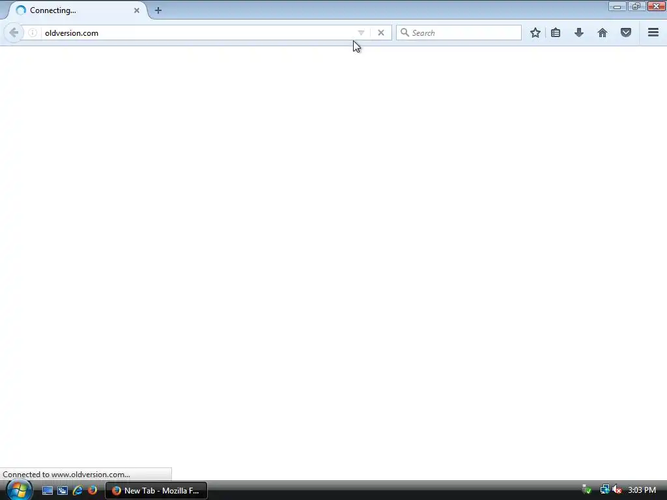Restore down the Firefox window
This screenshot has height=500, width=667.
(636, 7)
